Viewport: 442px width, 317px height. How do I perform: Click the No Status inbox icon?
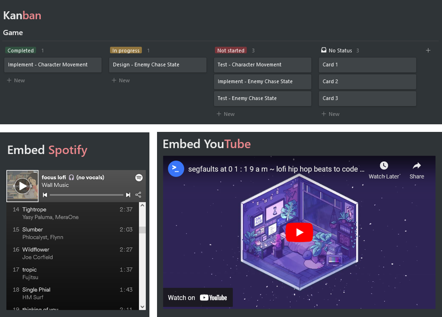pos(323,50)
